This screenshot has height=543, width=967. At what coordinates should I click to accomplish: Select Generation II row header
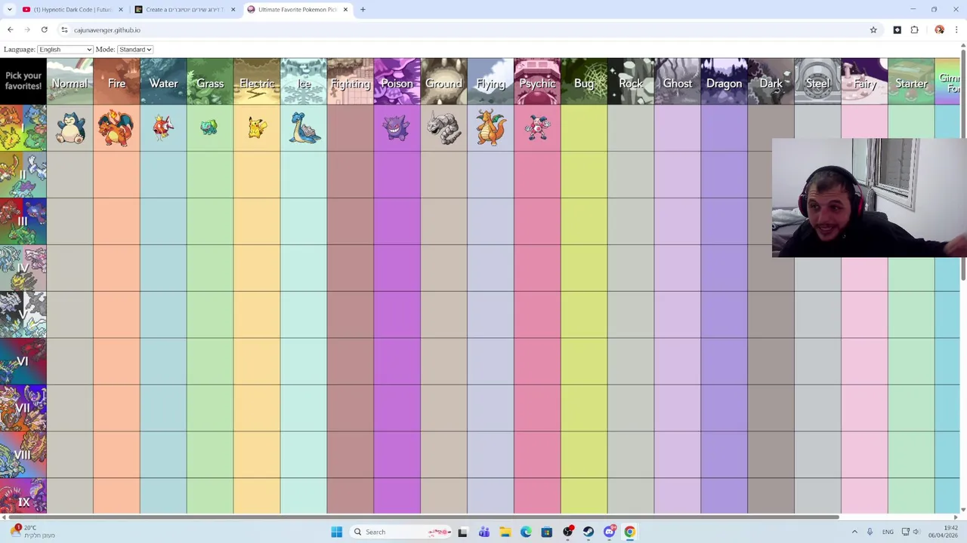tap(23, 175)
